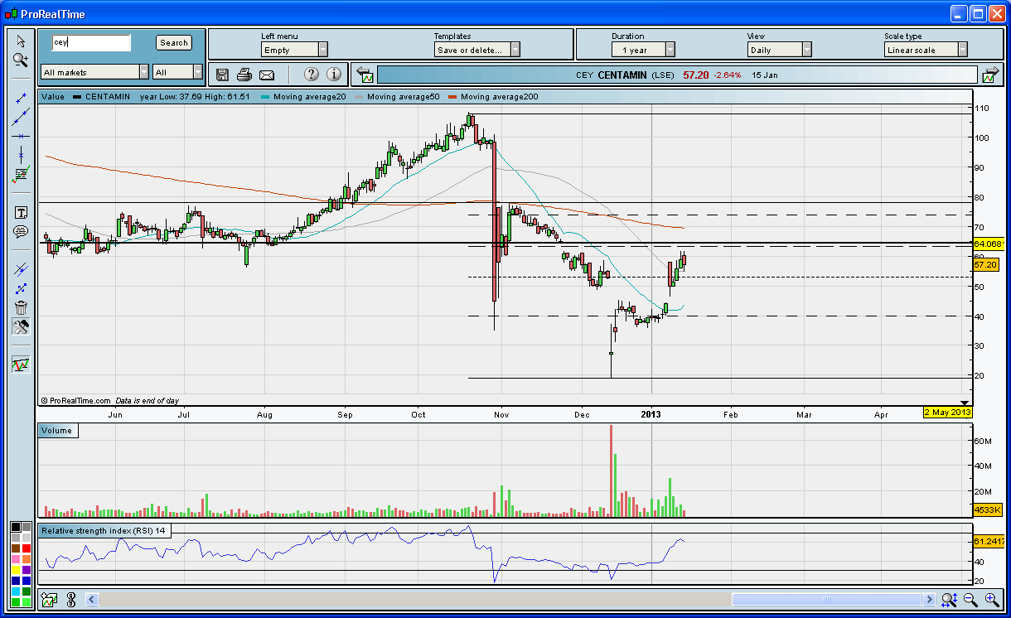The image size is (1011, 618).
Task: Expand the All markets dropdown
Action: (94, 72)
